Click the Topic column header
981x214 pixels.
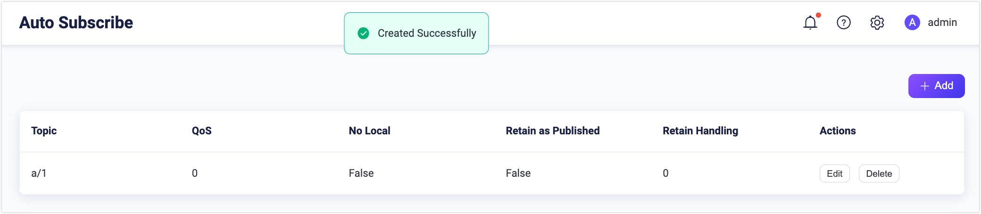click(44, 131)
